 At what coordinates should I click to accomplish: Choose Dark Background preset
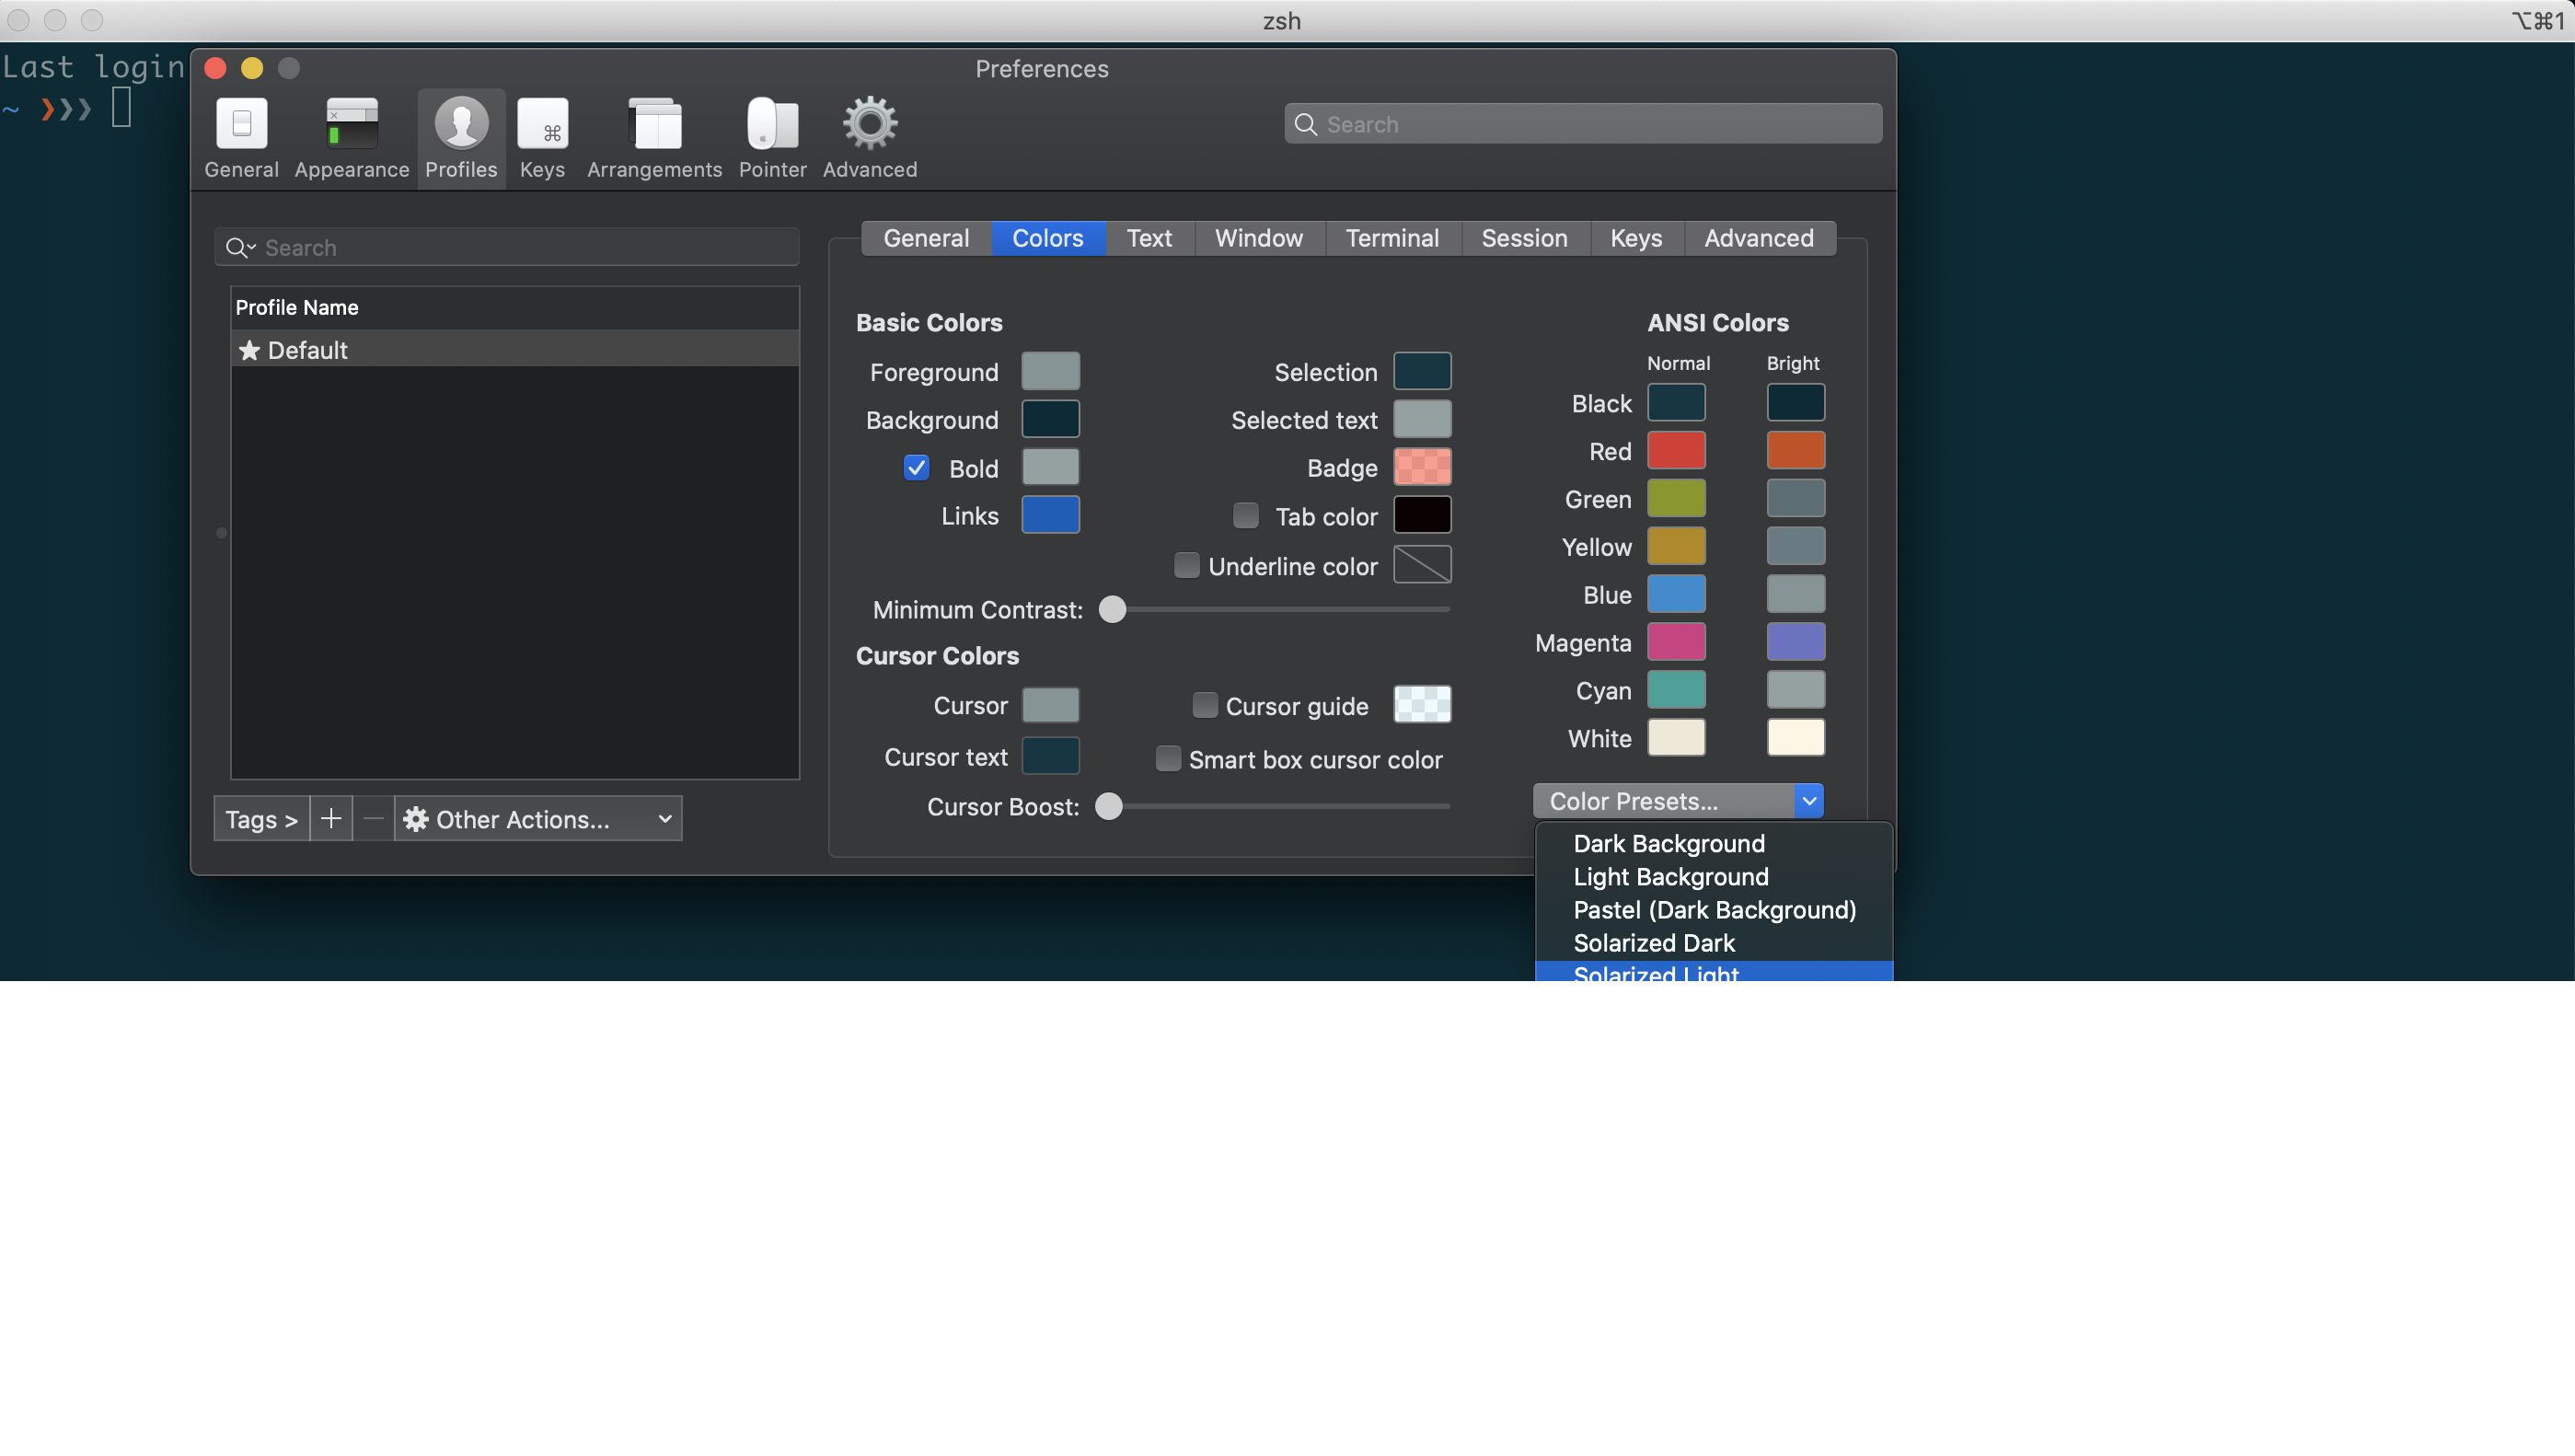click(1715, 843)
